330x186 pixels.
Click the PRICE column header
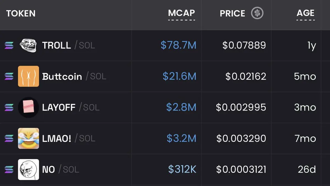pos(232,13)
